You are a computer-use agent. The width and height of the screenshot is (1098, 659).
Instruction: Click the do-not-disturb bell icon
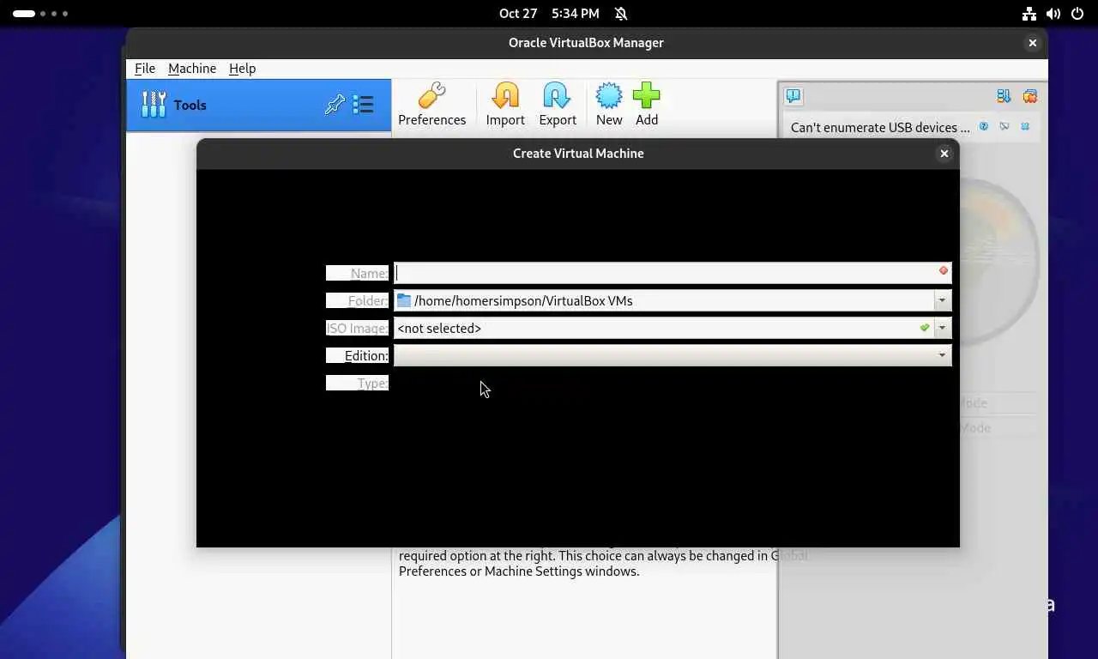click(x=621, y=14)
